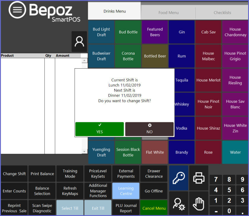This screenshot has height=216, width=249.
Task: Decline shift change with NO button
Action: pos(149,129)
